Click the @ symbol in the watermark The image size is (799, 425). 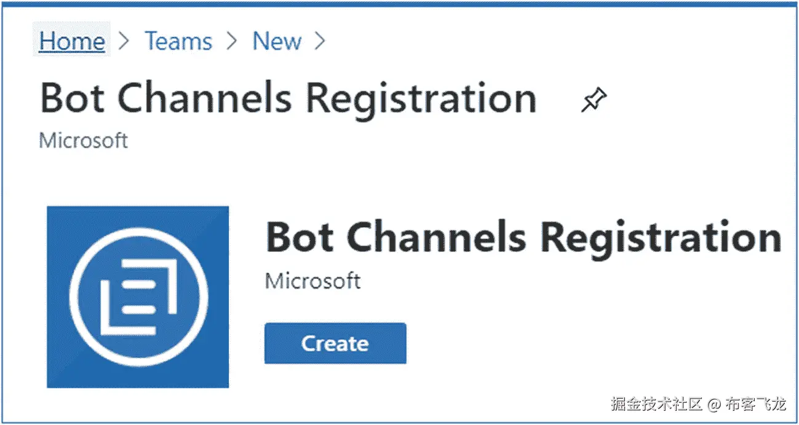point(714,404)
